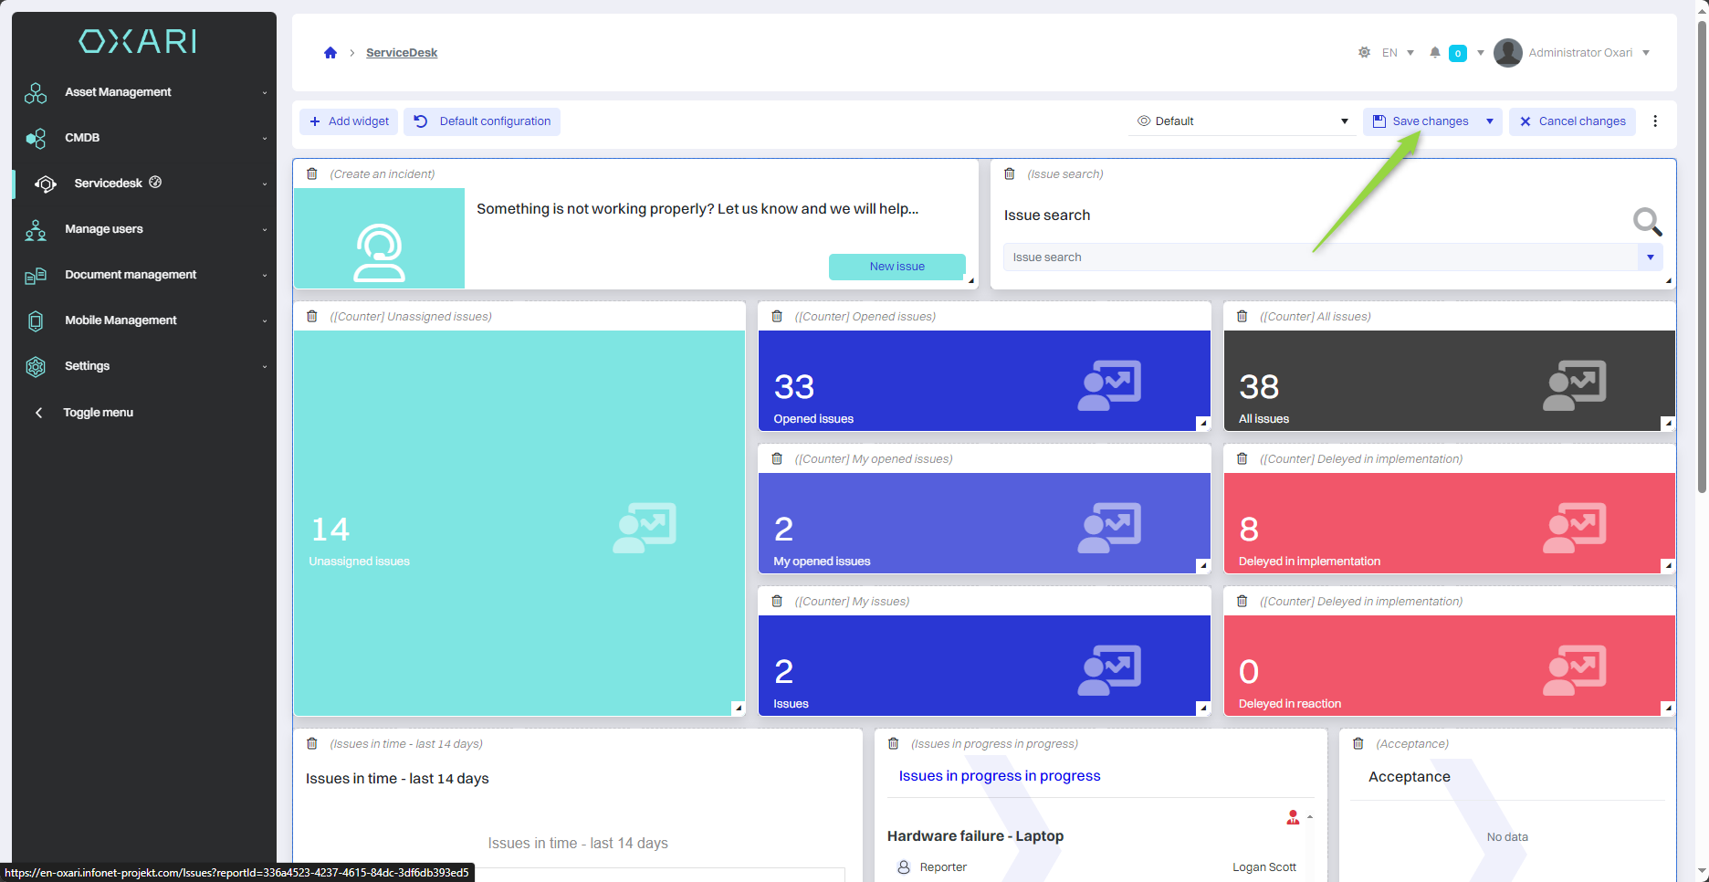Click the Add widget button

coord(349,121)
